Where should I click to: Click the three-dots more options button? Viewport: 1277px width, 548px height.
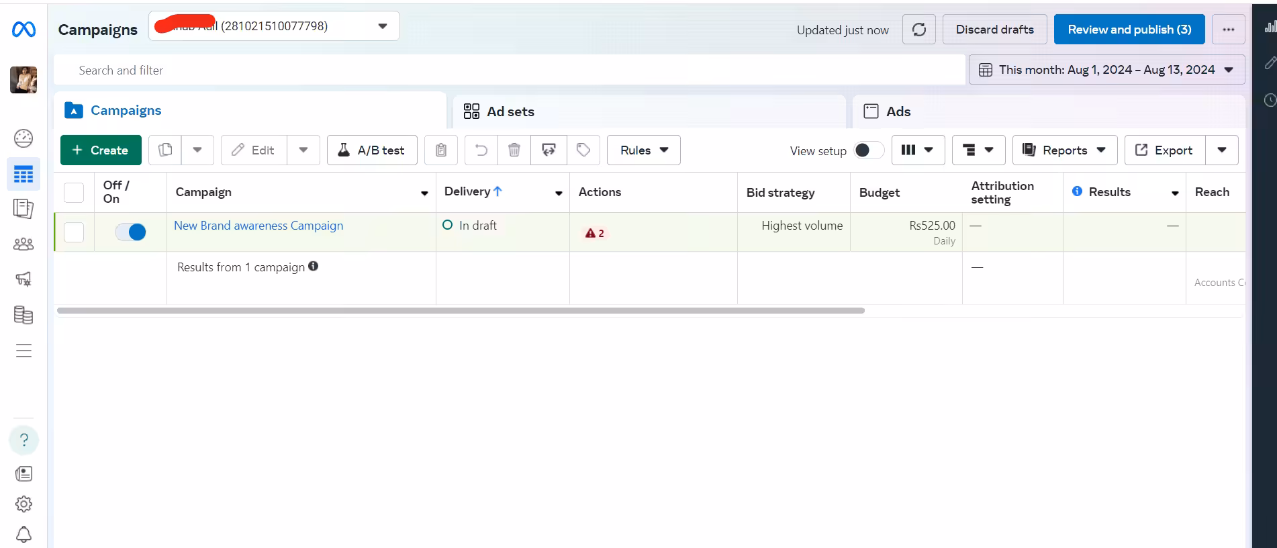(1229, 30)
